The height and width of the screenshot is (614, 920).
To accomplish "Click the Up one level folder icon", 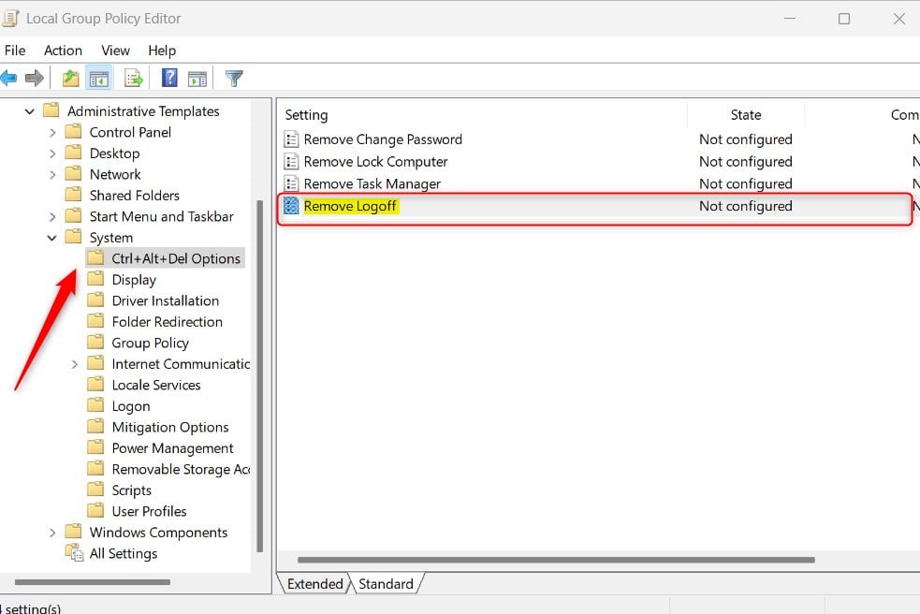I will coord(71,78).
